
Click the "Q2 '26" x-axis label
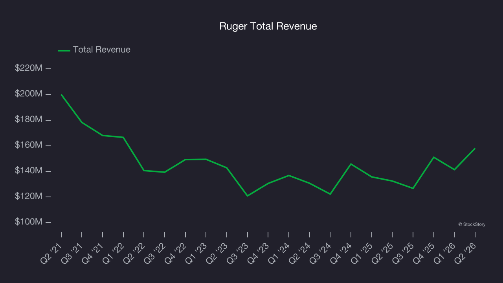466,252
